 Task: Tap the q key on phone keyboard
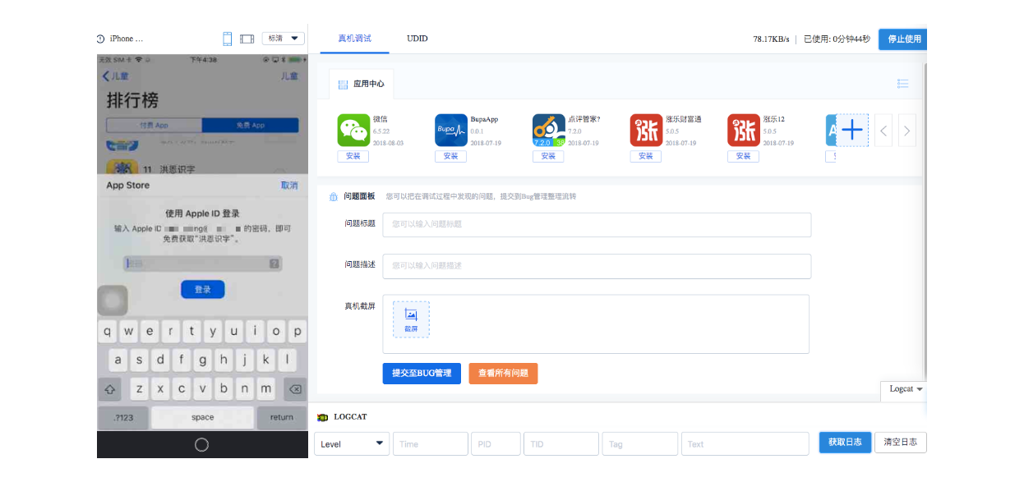[x=108, y=332]
